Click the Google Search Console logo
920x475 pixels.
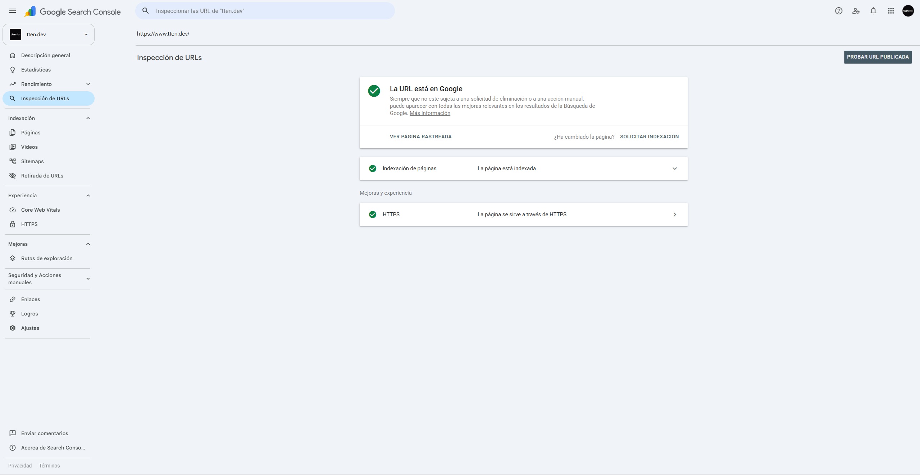(x=72, y=11)
